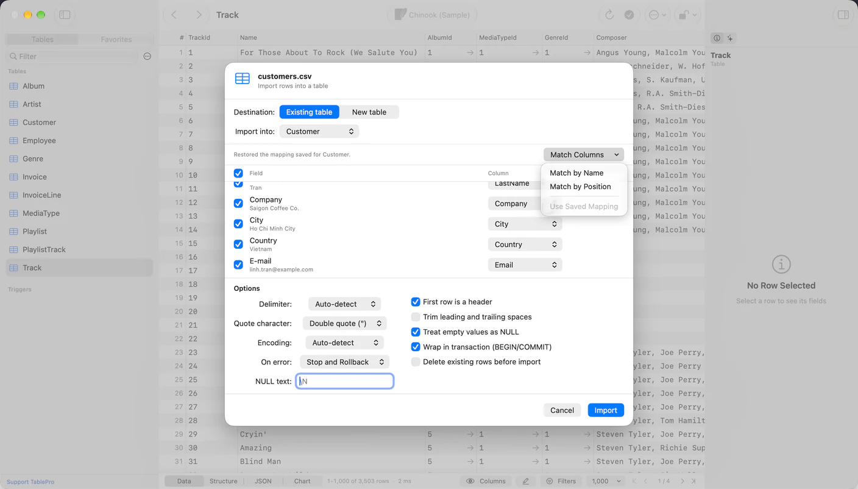Toggle the right inspector panel icon
This screenshot has height=489, width=858.
(x=843, y=15)
